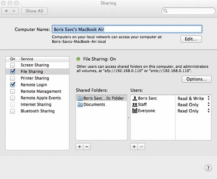Click the help question mark button
217x179 pixels.
208,168
